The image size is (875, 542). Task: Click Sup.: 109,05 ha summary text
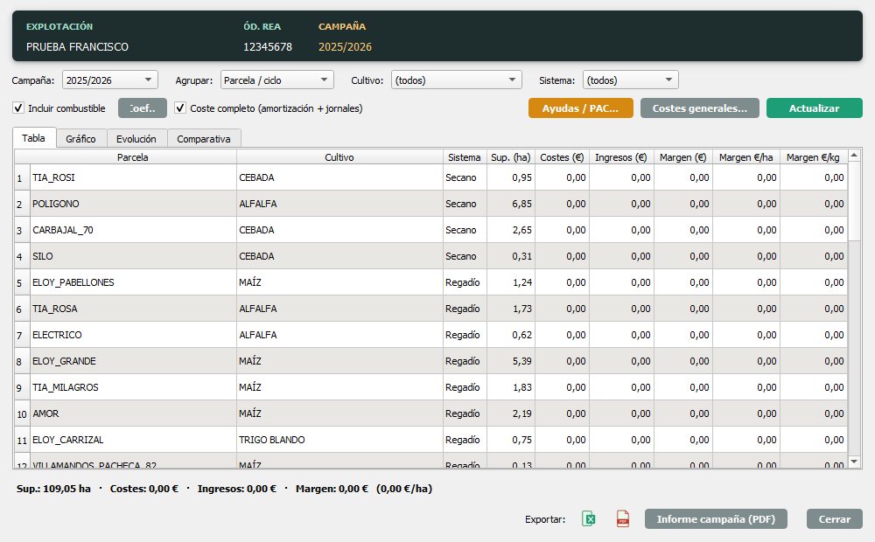tap(53, 489)
